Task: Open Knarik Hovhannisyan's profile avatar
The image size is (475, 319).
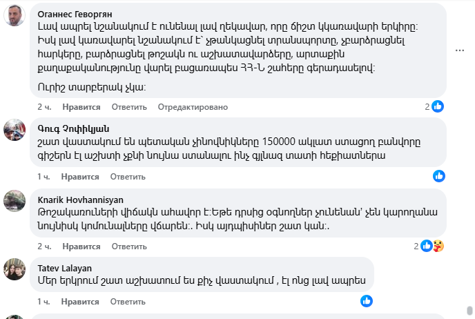Action: (15, 200)
